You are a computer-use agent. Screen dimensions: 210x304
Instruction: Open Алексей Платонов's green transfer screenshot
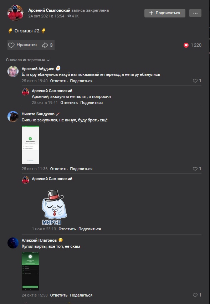(x=30, y=271)
